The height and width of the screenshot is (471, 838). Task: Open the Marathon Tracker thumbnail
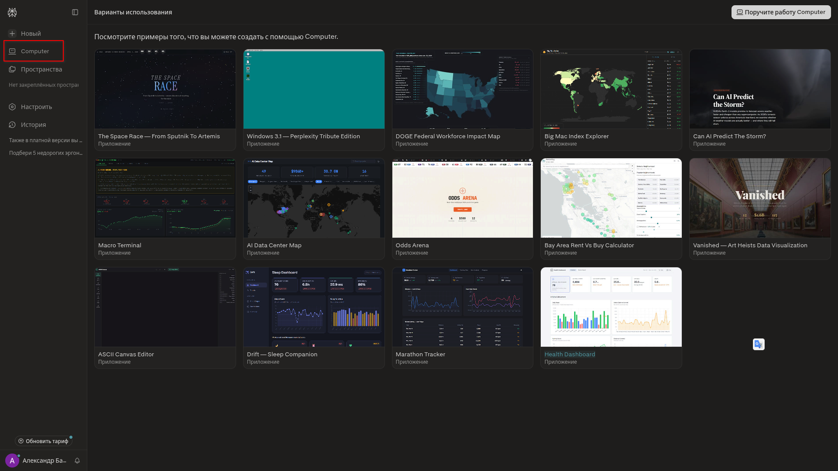[x=463, y=307]
